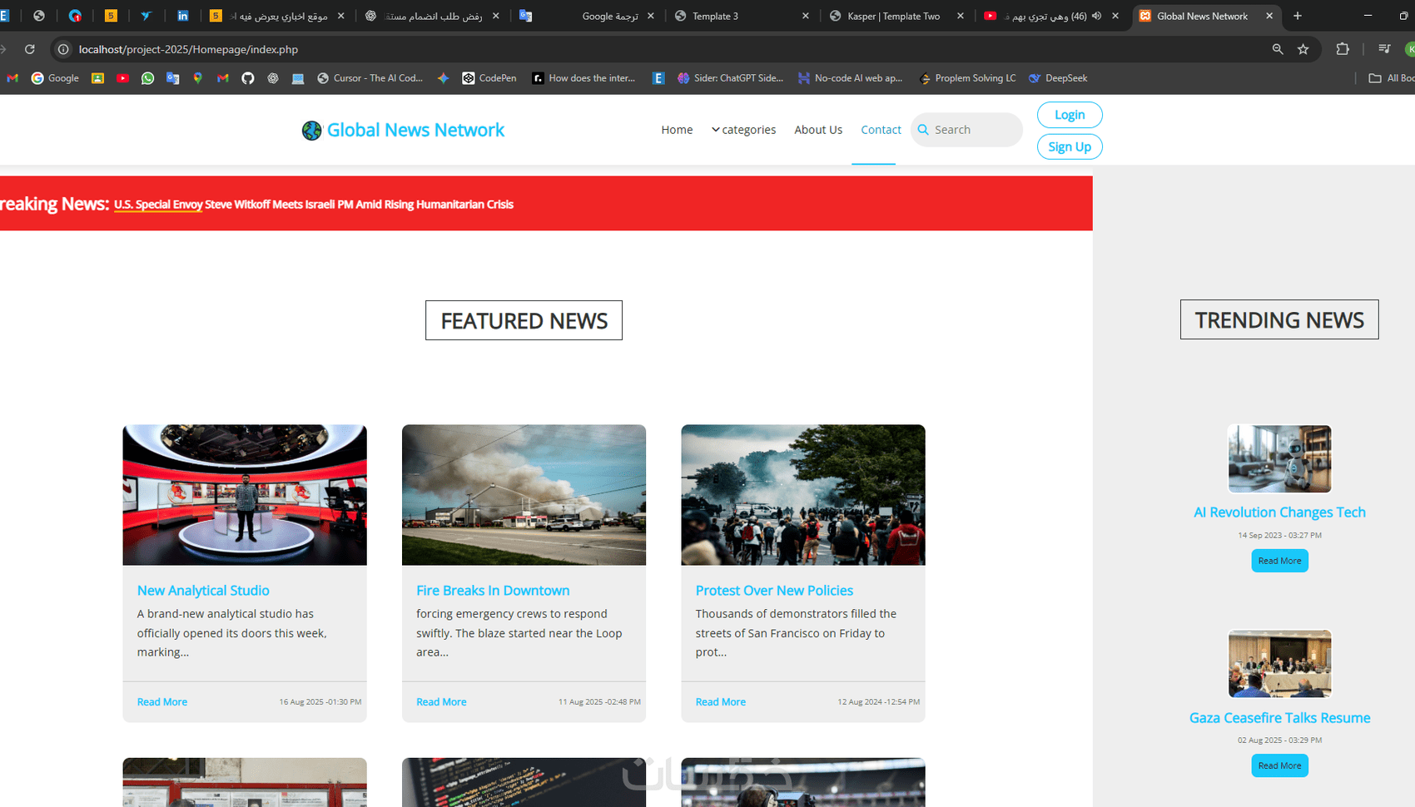Open the All Bookmarks folder
This screenshot has height=807, width=1415.
click(x=1392, y=78)
